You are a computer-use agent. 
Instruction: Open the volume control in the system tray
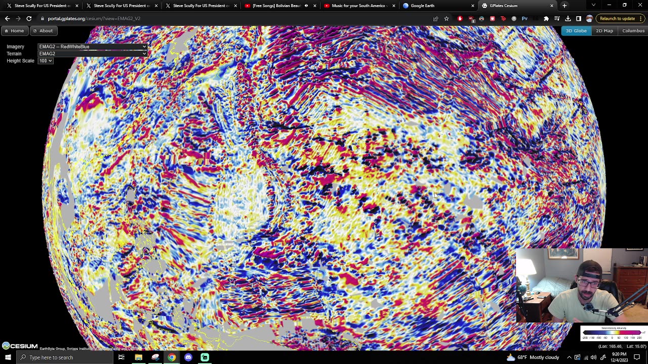(593, 357)
